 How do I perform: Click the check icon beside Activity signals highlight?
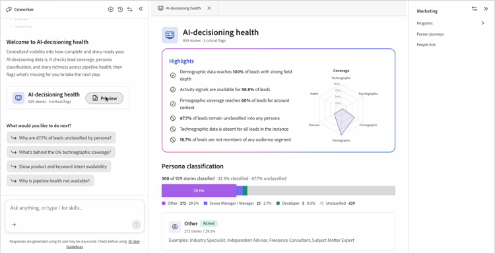pyautogui.click(x=173, y=90)
